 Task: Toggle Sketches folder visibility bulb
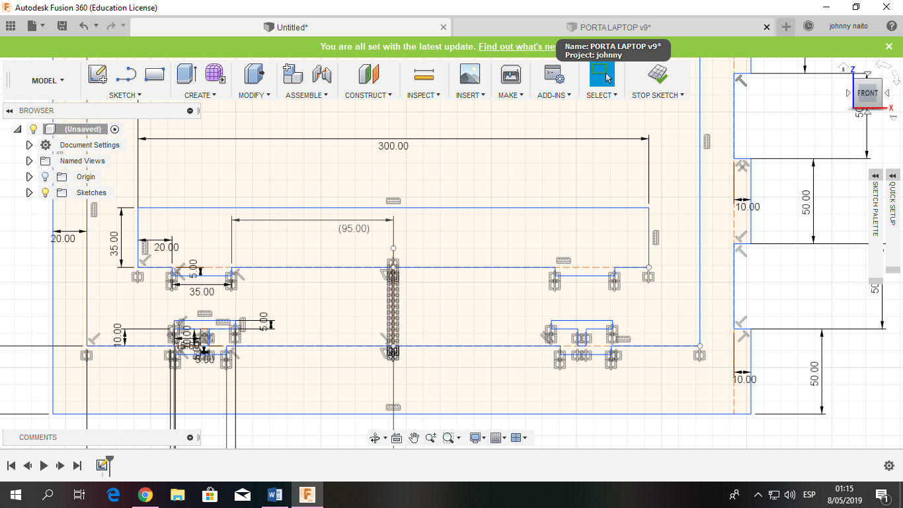(x=45, y=192)
